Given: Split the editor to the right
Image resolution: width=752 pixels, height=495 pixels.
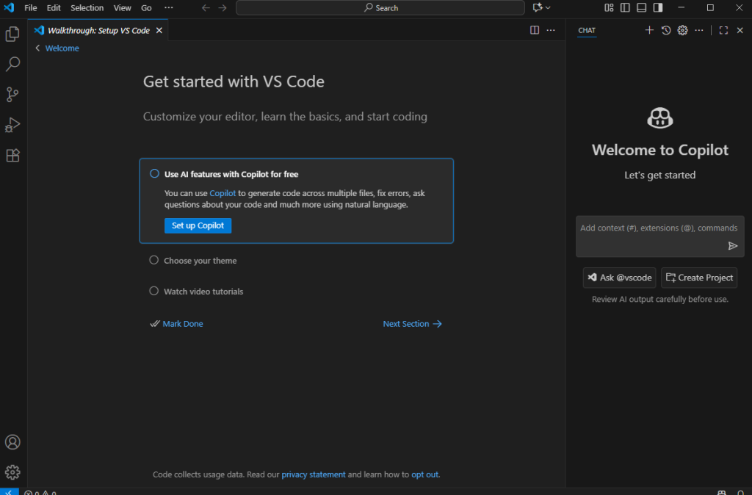Looking at the screenshot, I should (535, 30).
